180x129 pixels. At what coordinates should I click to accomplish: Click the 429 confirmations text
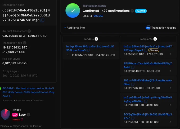point(116,11)
